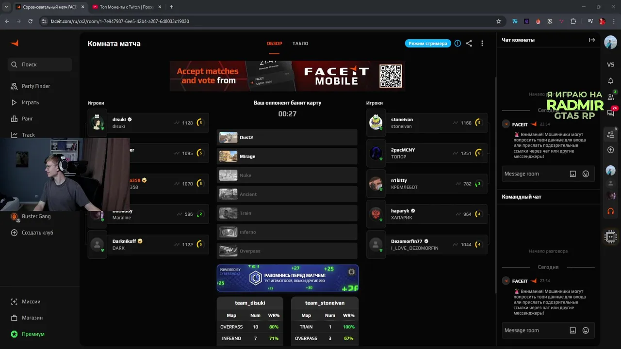Screen dimensions: 621x349
Task: Open player 2pacMCNY's card
Action: 427,153
